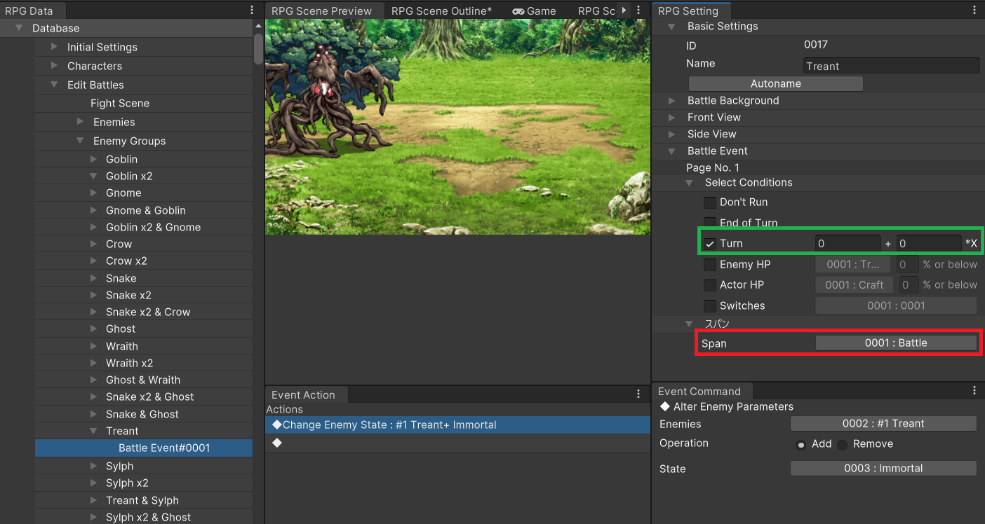Open scene preview panel kebab menu
Image resolution: width=985 pixels, height=524 pixels.
[638, 11]
